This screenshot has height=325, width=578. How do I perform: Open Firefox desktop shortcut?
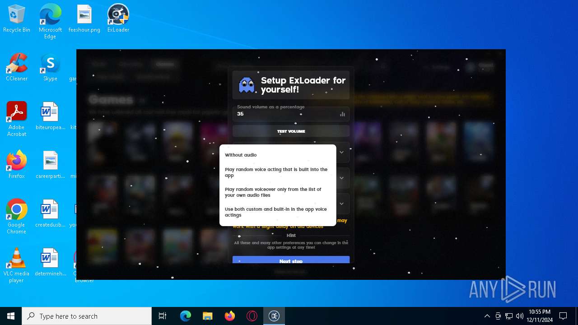(17, 165)
